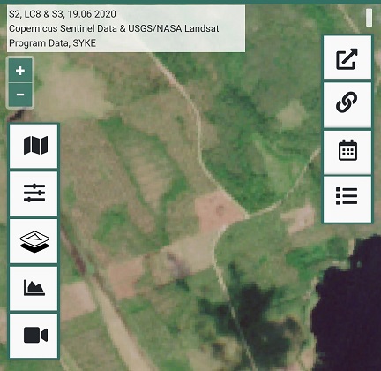Start the video camera animation tool
381x371 pixels.
[34, 336]
